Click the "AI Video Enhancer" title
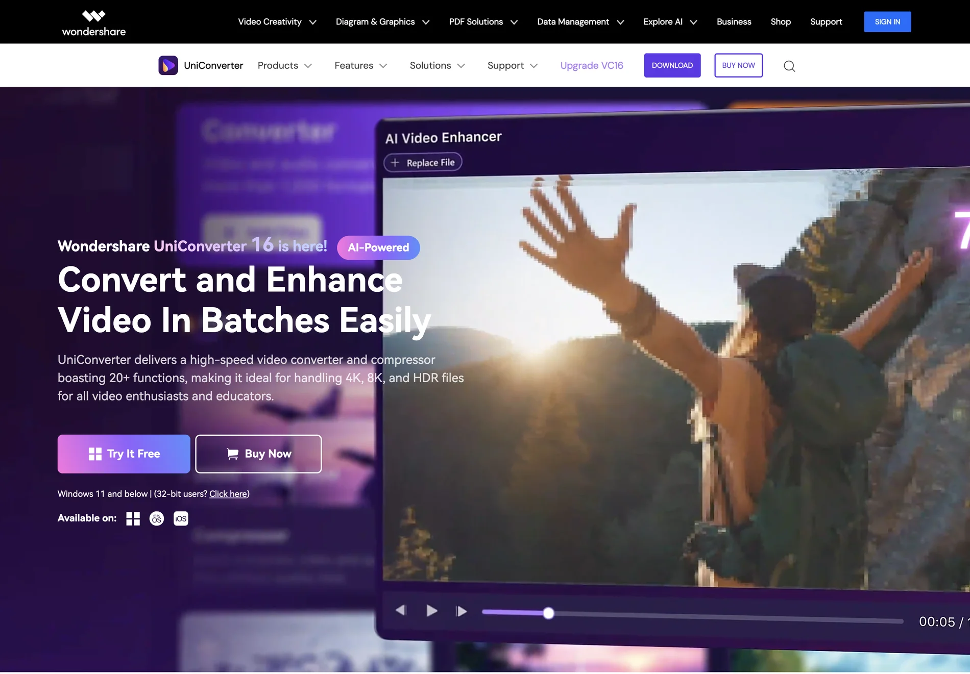Screen dimensions: 970x674 tap(444, 137)
